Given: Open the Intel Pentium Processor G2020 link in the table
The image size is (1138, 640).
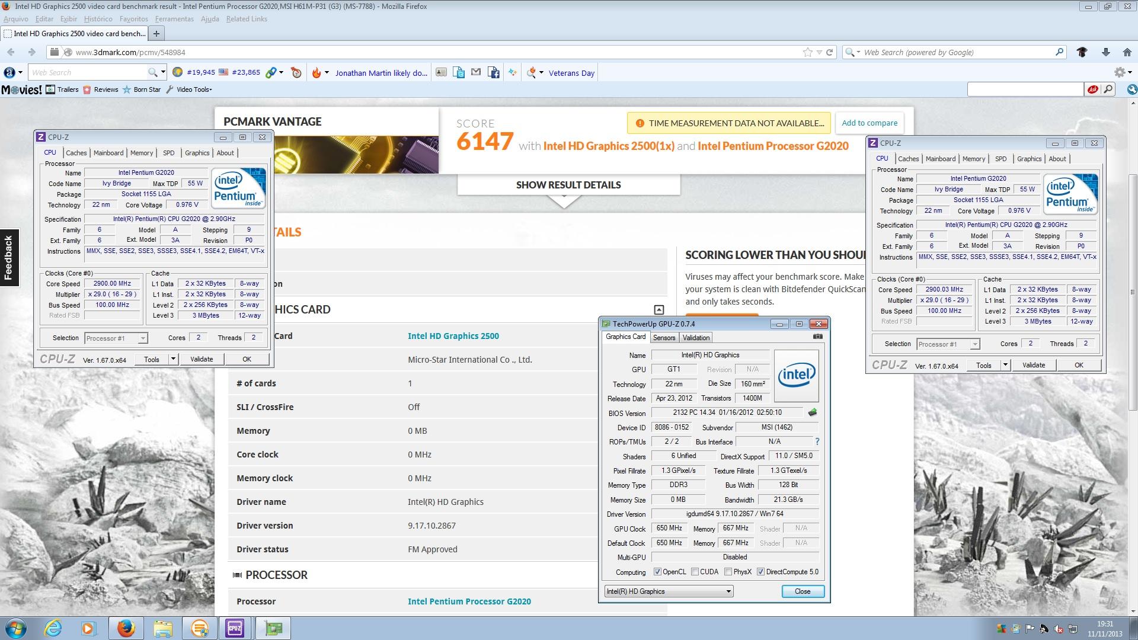Looking at the screenshot, I should [469, 601].
